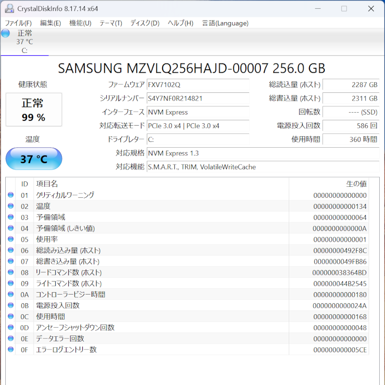The height and width of the screenshot is (385, 385).
Task: Click rotation rate value ---- (SSD)
Action: [351, 112]
